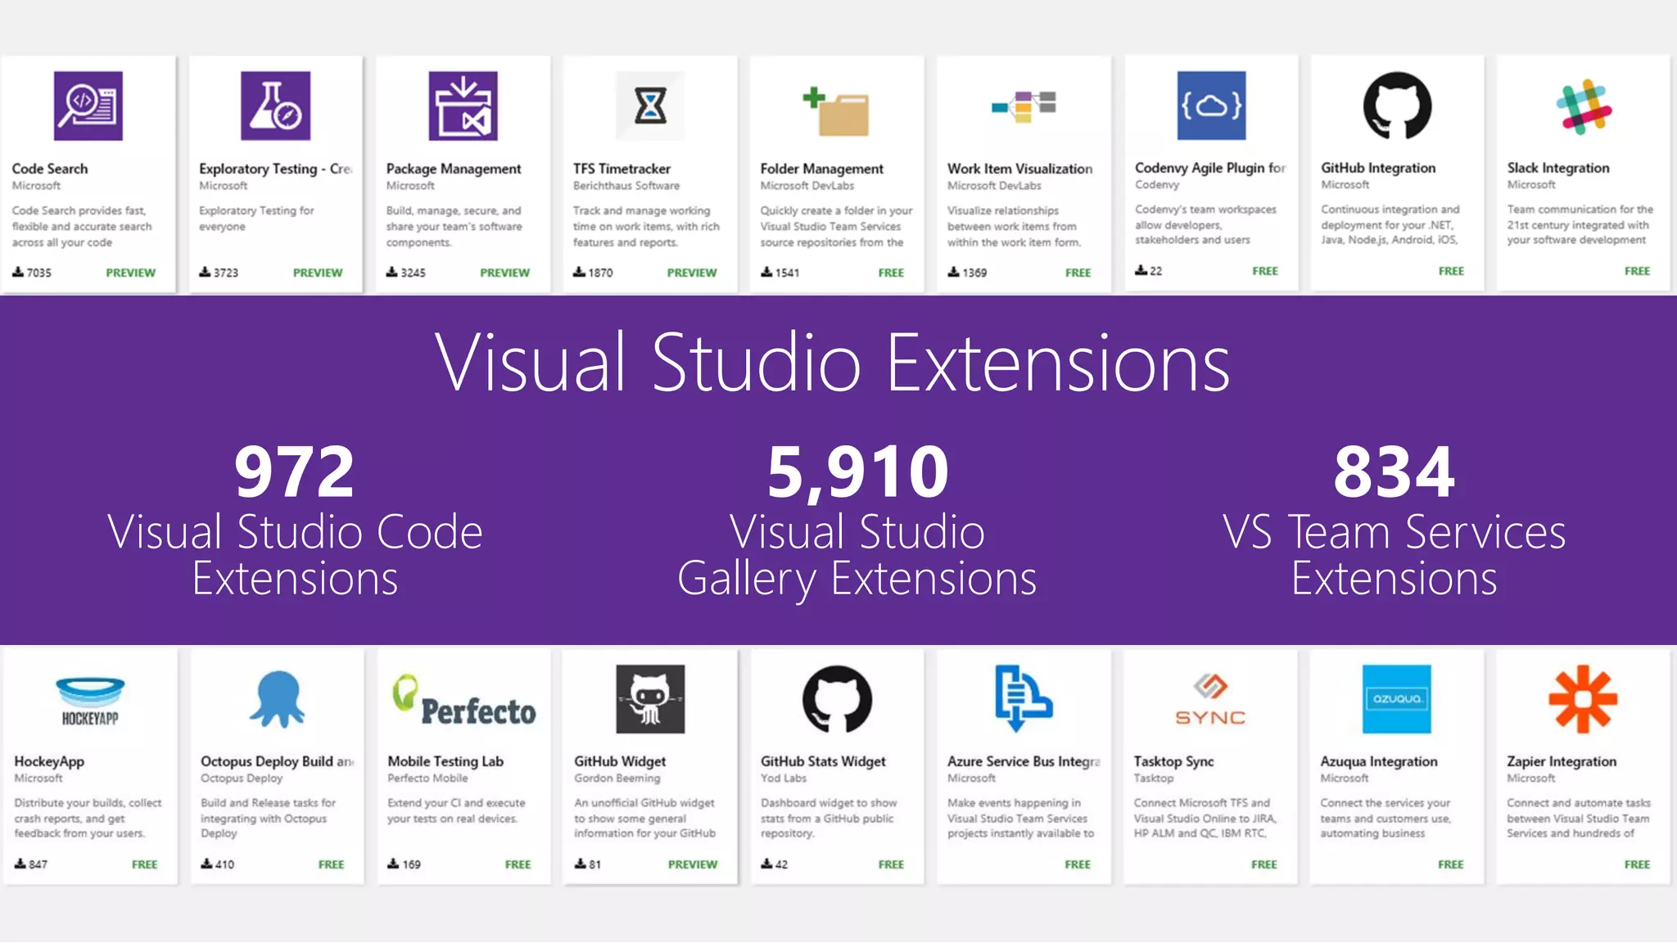The height and width of the screenshot is (943, 1677).
Task: Click the Yod Labs publisher name
Action: (x=784, y=778)
